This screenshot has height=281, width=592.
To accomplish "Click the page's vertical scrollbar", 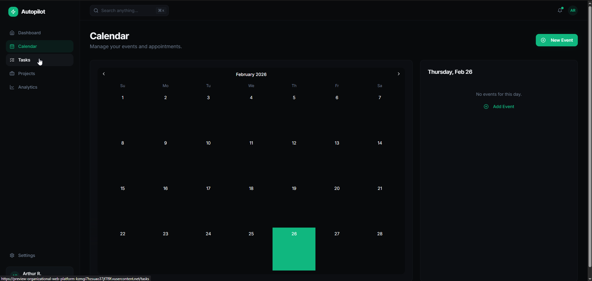I will [x=590, y=136].
